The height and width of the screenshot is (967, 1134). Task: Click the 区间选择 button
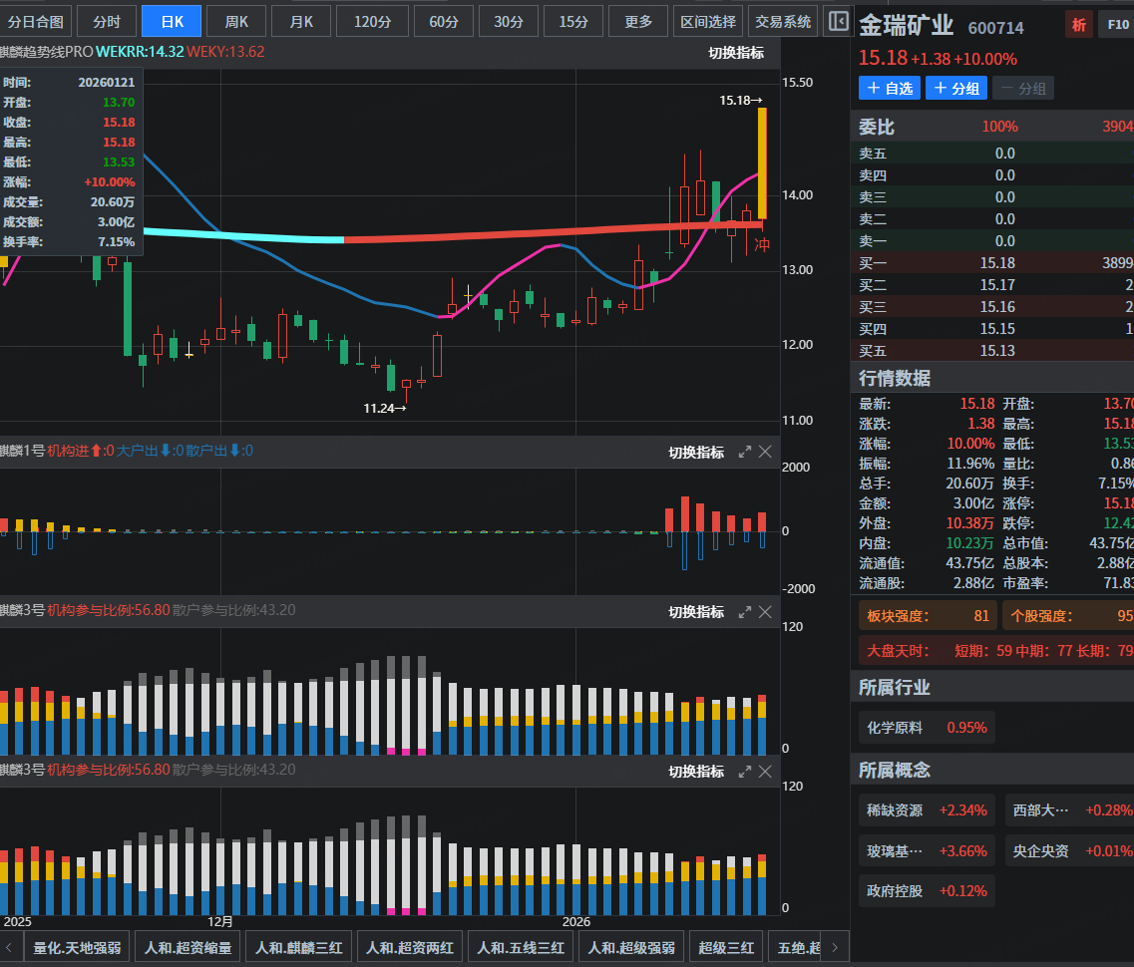point(707,21)
